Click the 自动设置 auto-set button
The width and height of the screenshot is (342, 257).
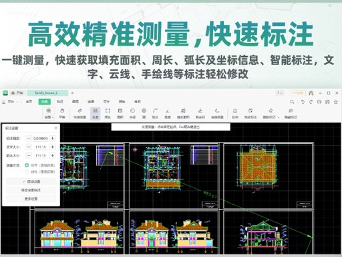click(31, 181)
